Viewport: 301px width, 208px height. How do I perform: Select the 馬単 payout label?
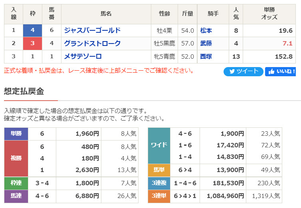point(159,170)
